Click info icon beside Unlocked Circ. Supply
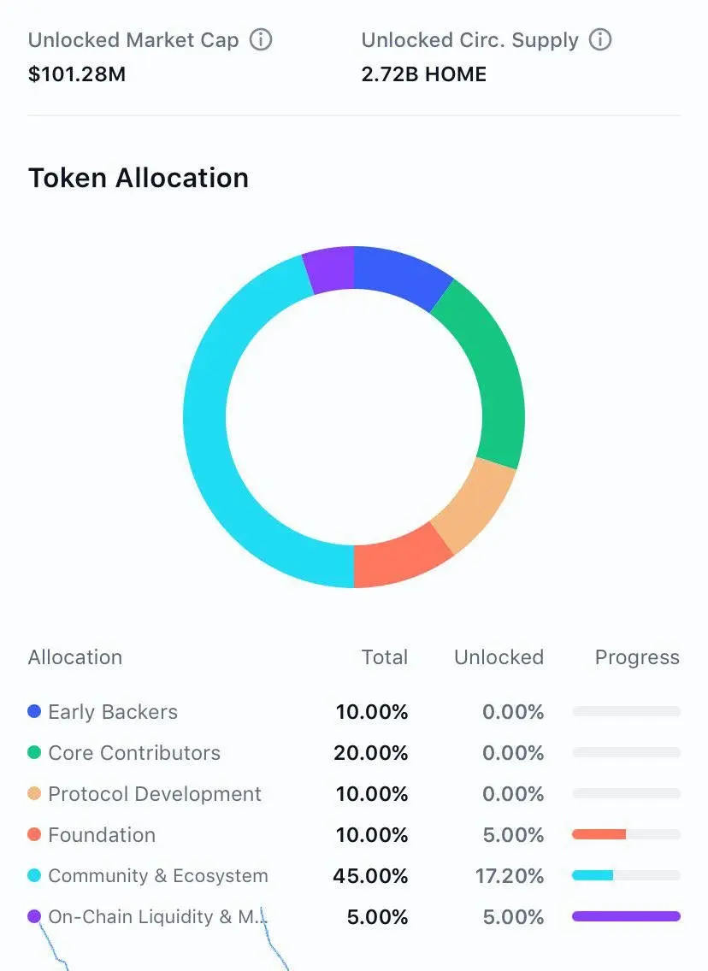Viewport: 708px width, 971px height. [599, 39]
